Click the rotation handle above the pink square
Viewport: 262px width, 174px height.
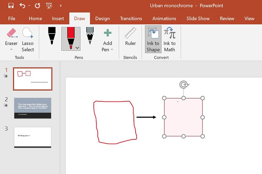(x=184, y=85)
